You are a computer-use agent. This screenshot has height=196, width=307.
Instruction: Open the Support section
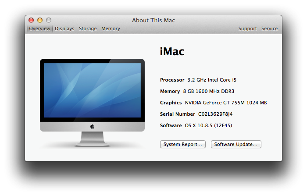[247, 29]
